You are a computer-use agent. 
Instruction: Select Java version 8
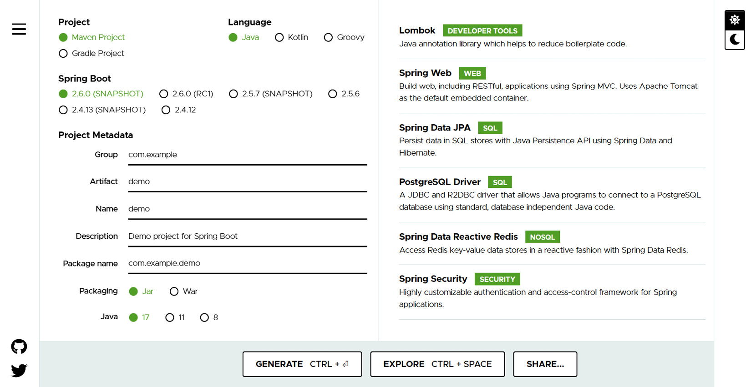209,317
